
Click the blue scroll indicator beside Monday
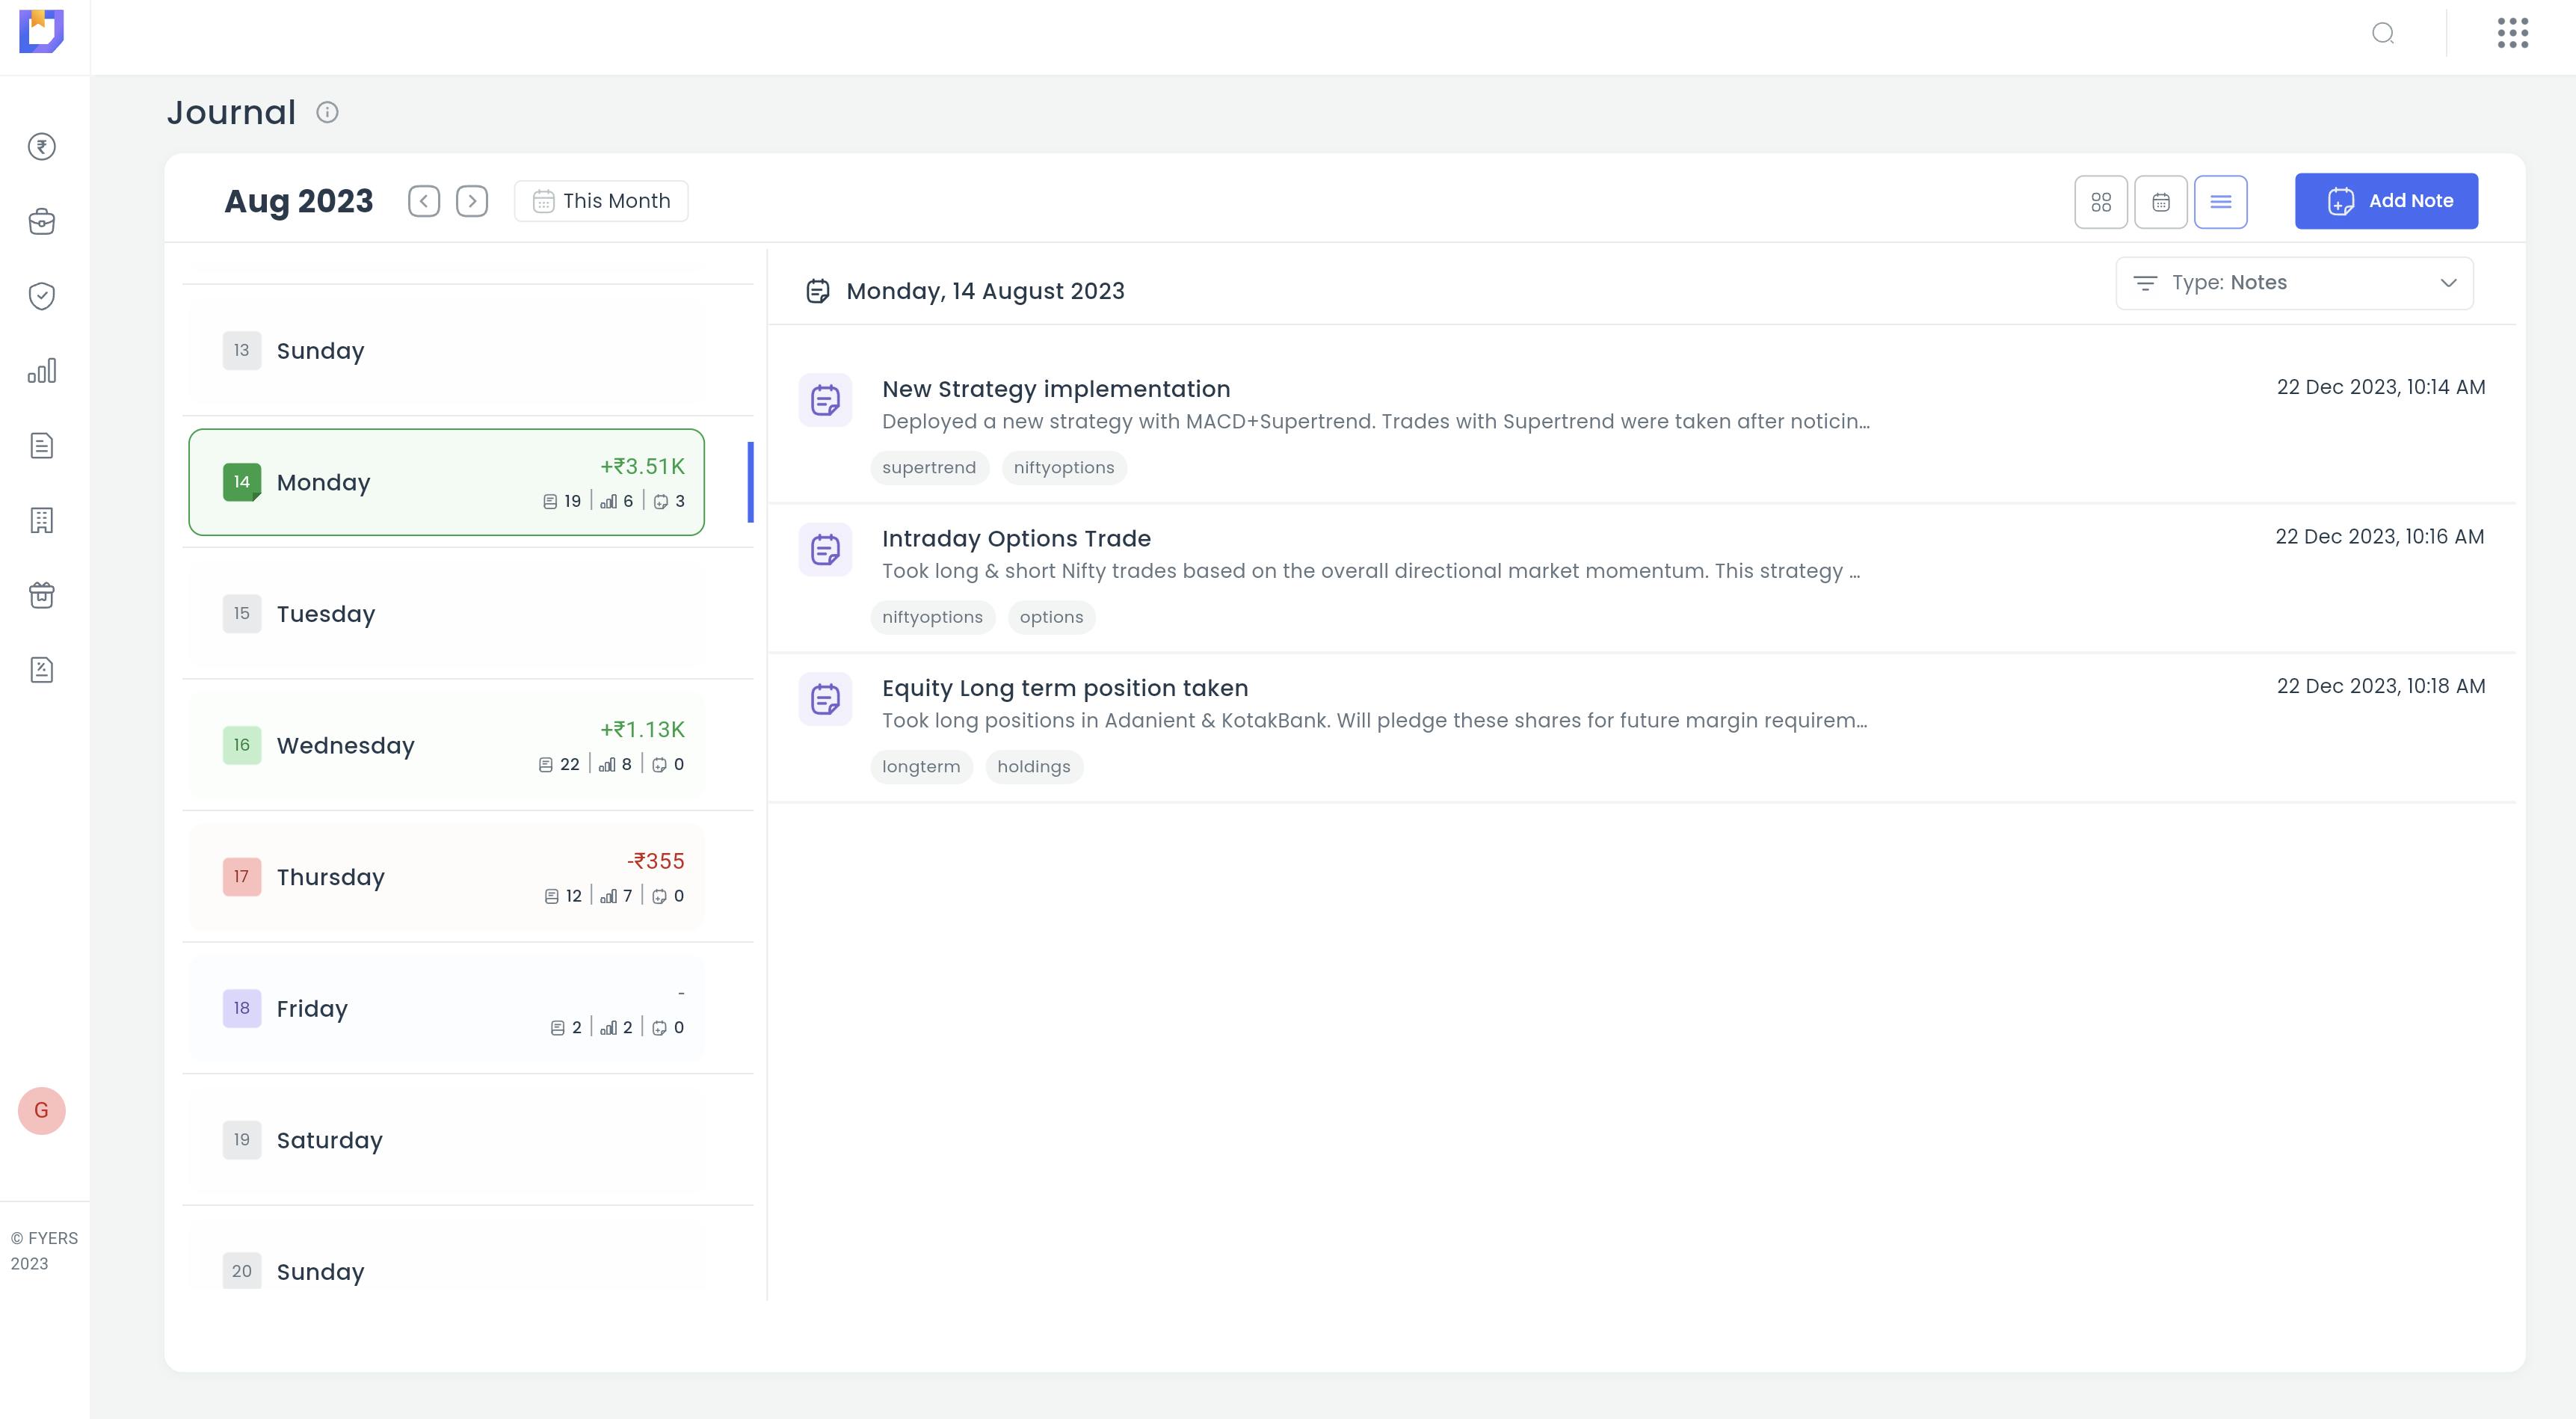(x=750, y=482)
